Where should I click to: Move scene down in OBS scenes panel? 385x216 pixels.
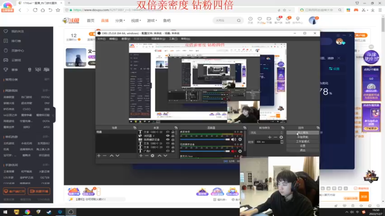tap(117, 156)
